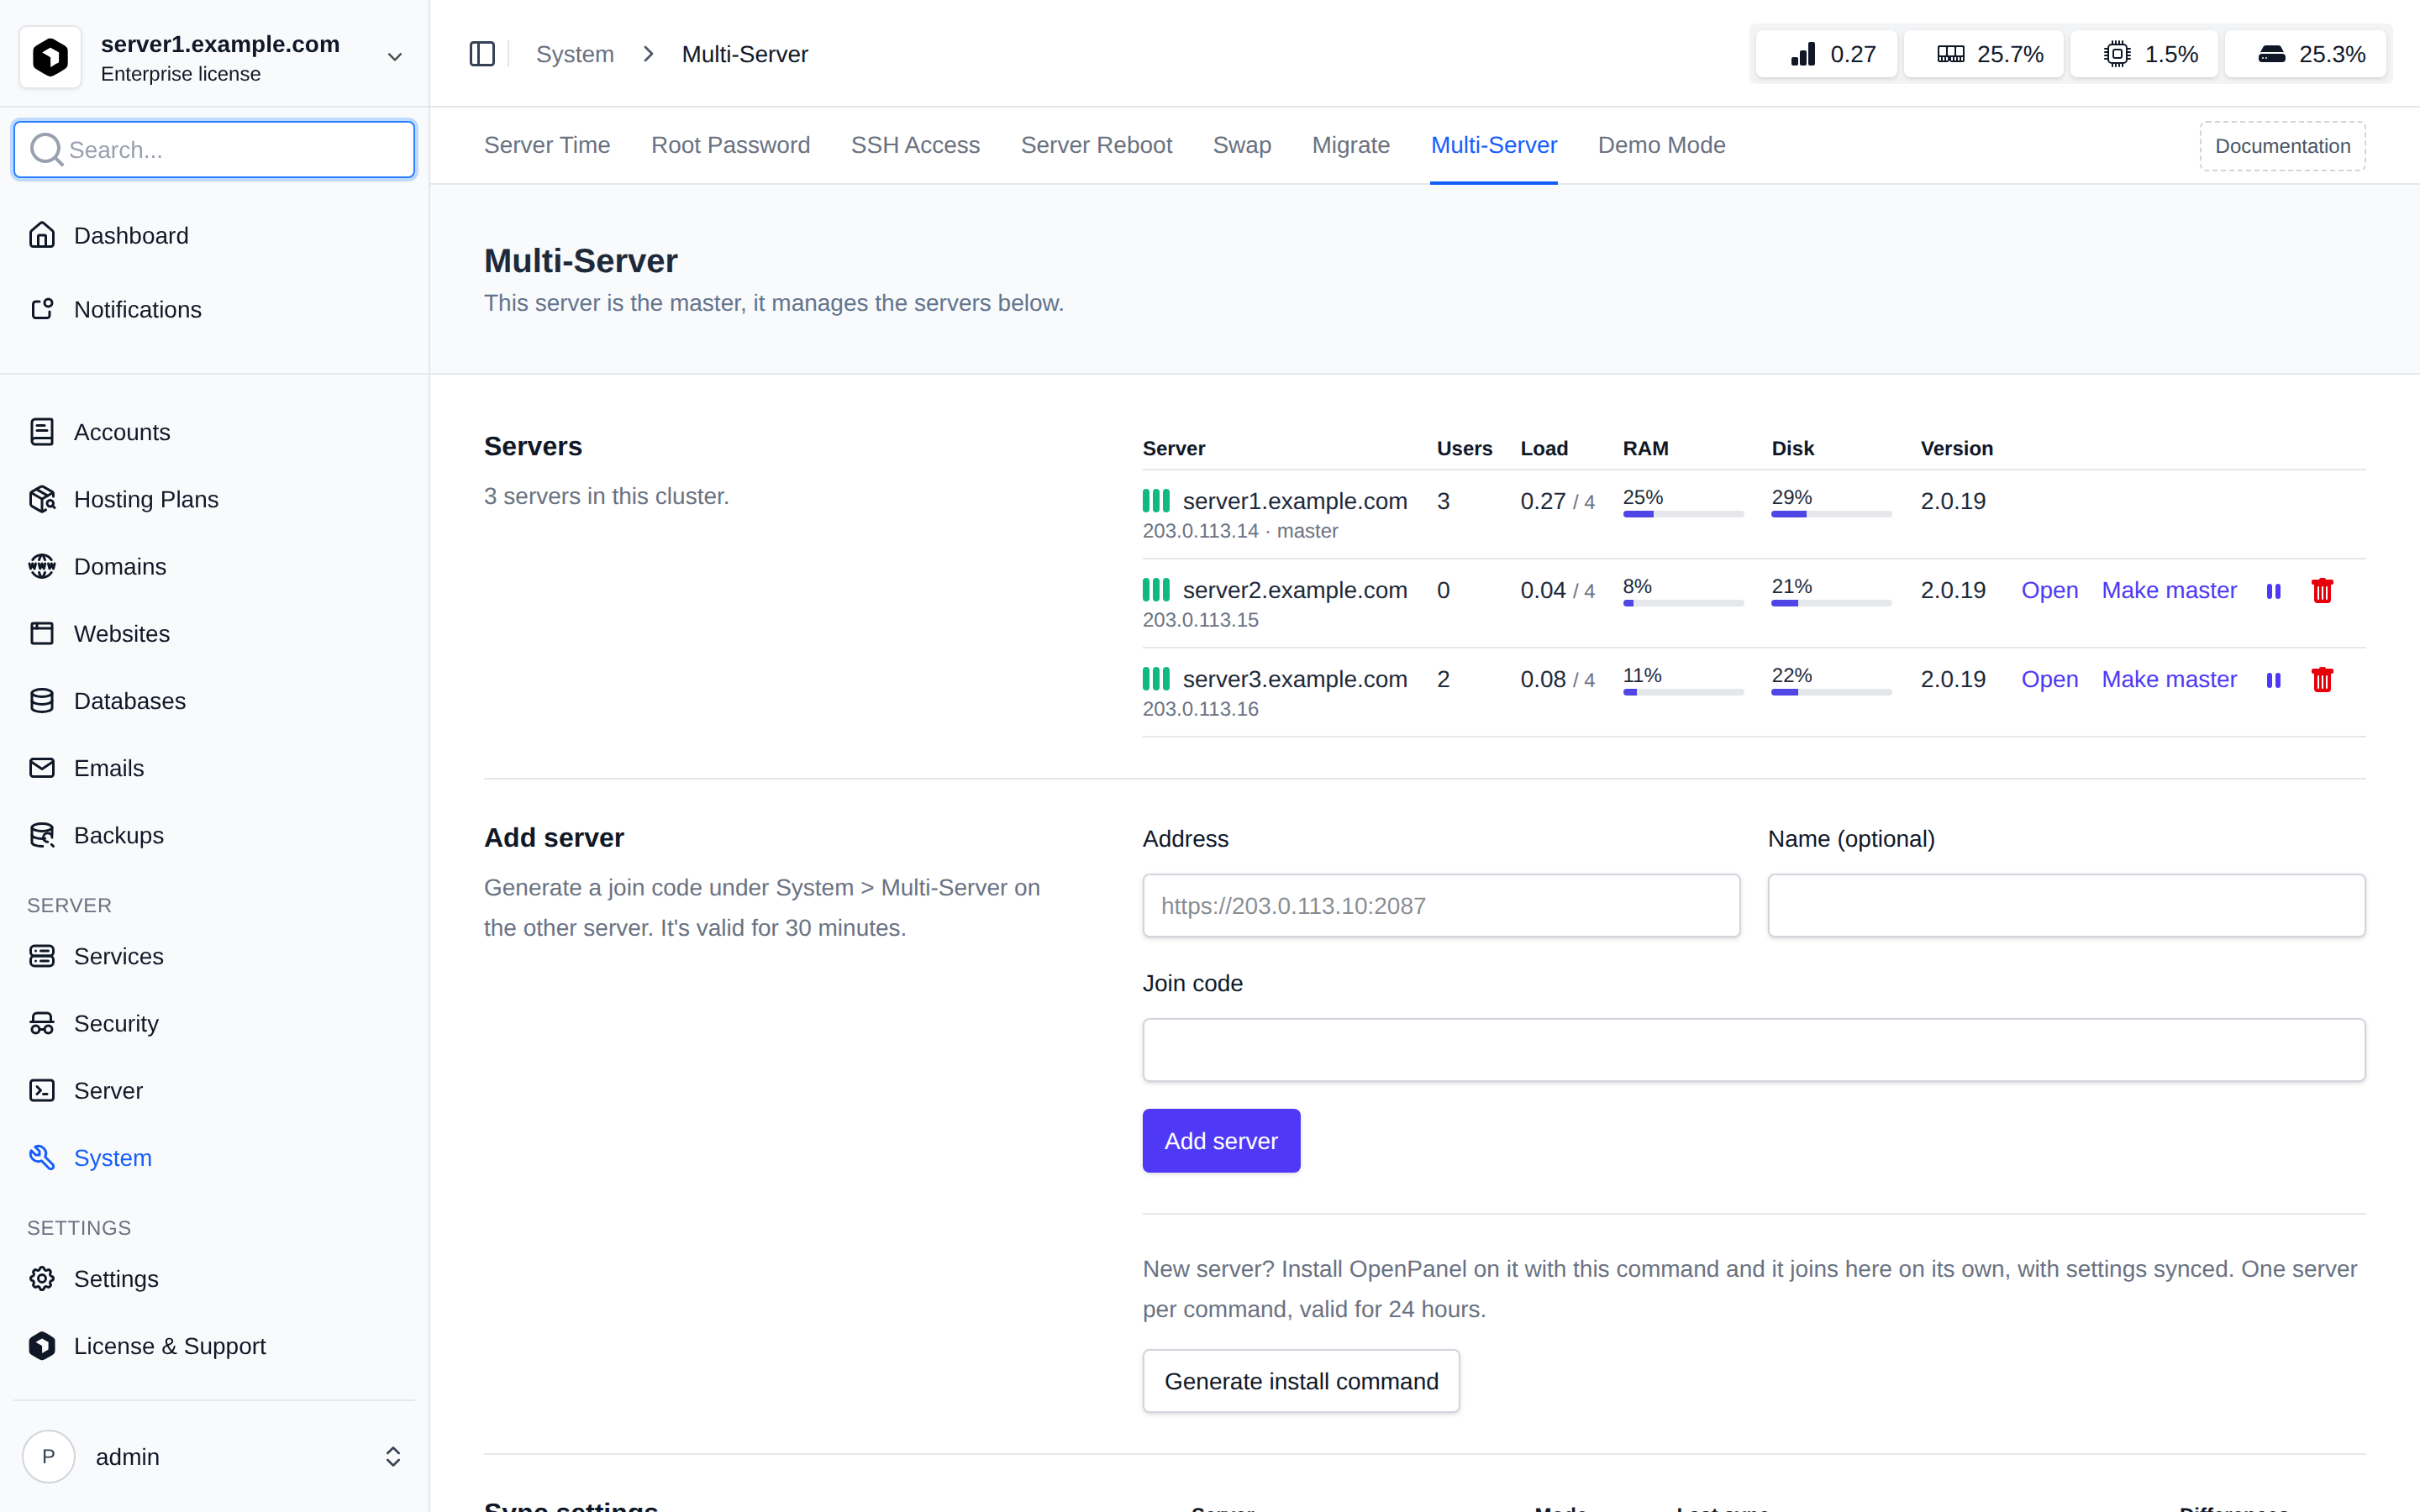The image size is (2420, 1512).
Task: Open Databases in sidebar
Action: pyautogui.click(x=214, y=701)
